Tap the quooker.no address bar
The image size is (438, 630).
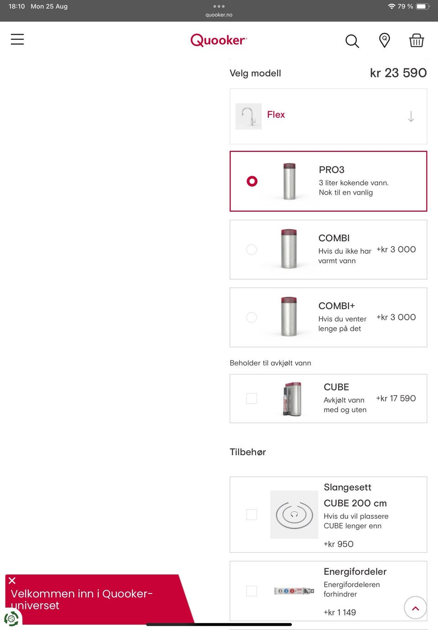(x=219, y=15)
